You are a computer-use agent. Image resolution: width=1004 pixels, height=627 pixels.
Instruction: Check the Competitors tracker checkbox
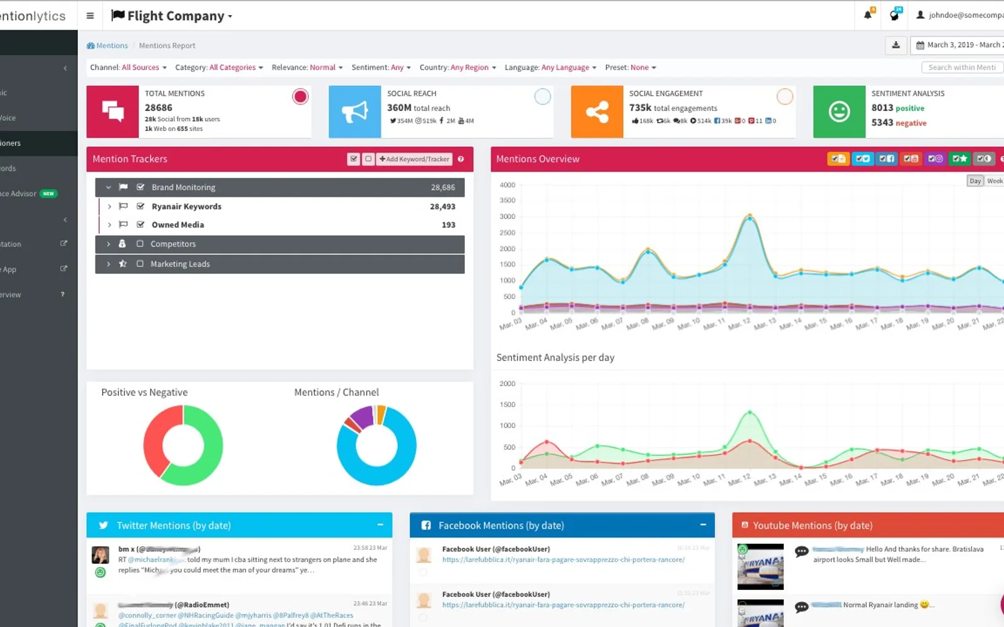[x=140, y=244]
